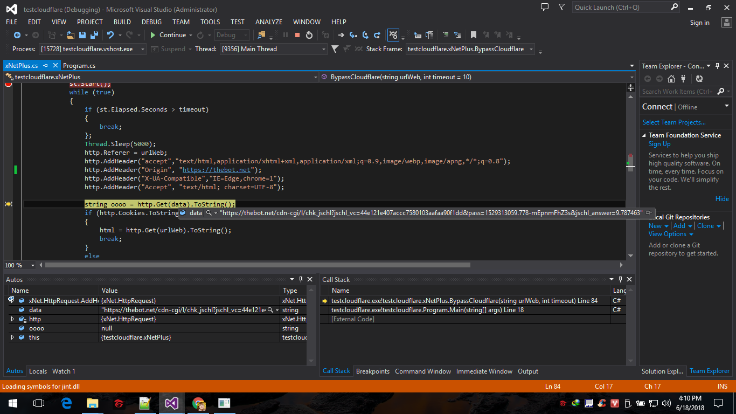Refresh the Team Explorer panel
This screenshot has width=736, height=414.
coord(699,79)
